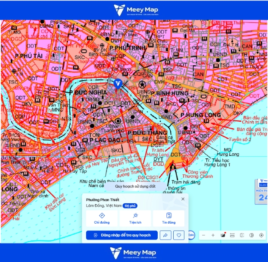Screen dimensions: 268x262
Task: Click the Tuyến số 2 label
Action: click(x=240, y=139)
